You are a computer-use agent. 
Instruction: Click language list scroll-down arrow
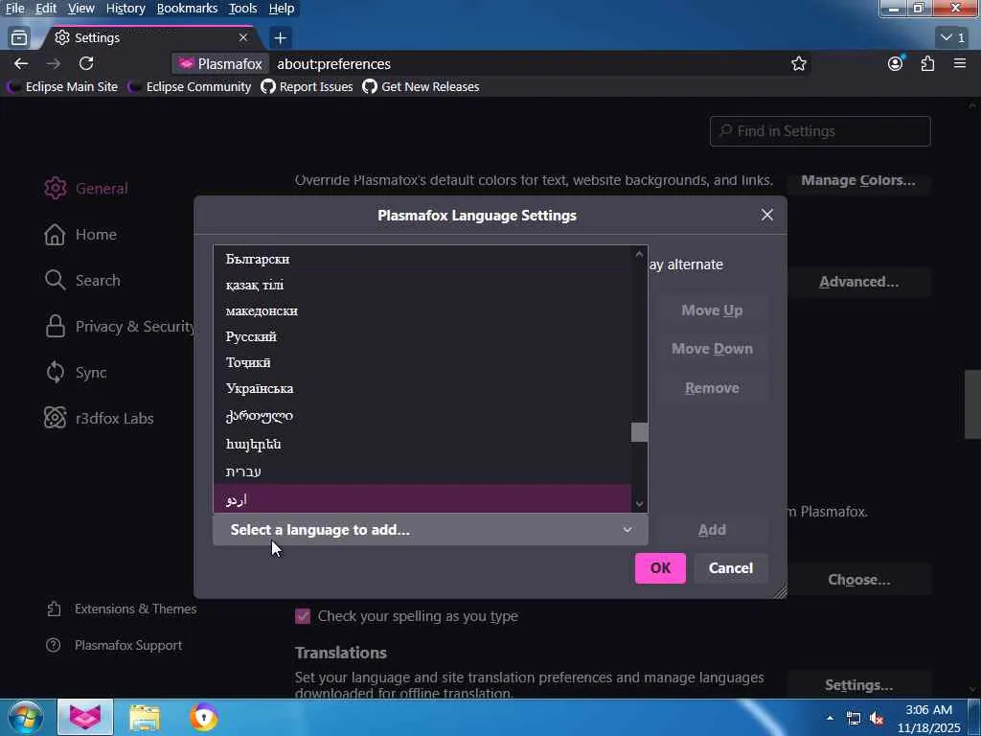(x=639, y=504)
